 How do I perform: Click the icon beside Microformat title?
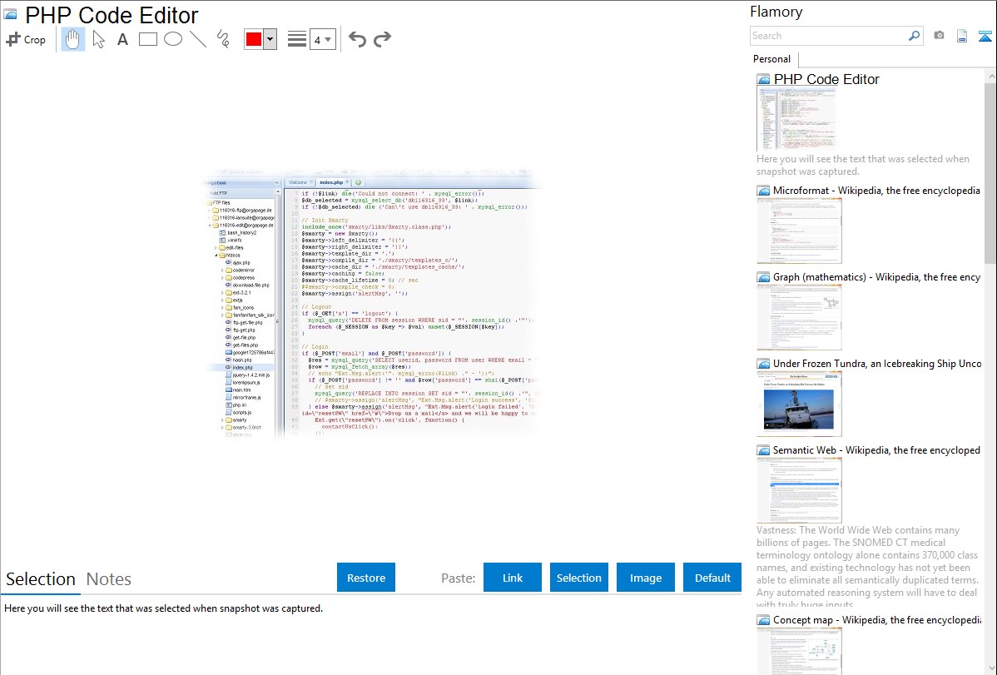pyautogui.click(x=763, y=191)
